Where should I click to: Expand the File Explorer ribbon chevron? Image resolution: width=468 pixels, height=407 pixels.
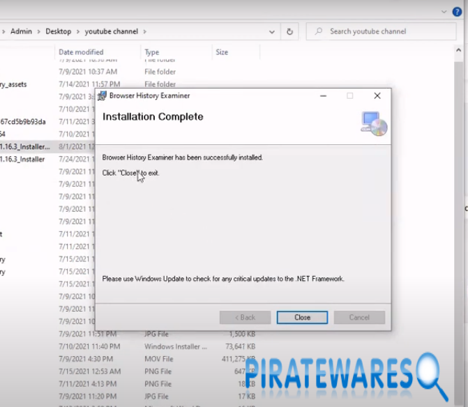444,12
